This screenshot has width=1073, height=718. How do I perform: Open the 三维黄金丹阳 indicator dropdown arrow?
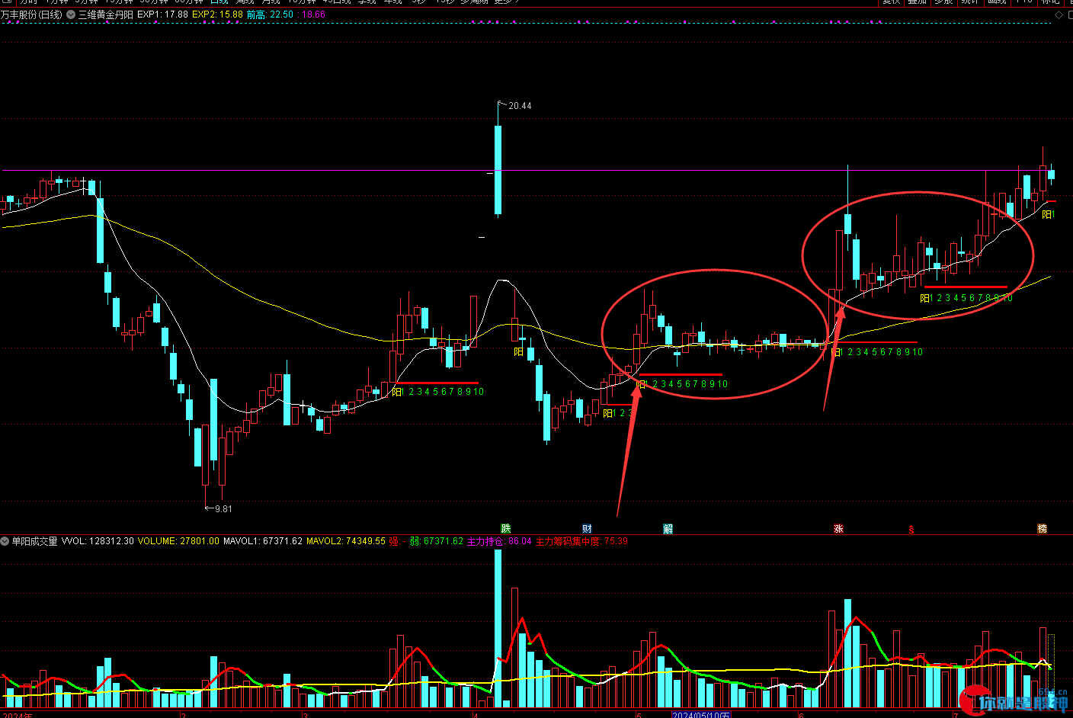coord(71,14)
